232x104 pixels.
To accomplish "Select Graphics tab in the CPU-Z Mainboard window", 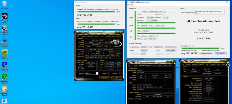I will [x=160, y=66].
